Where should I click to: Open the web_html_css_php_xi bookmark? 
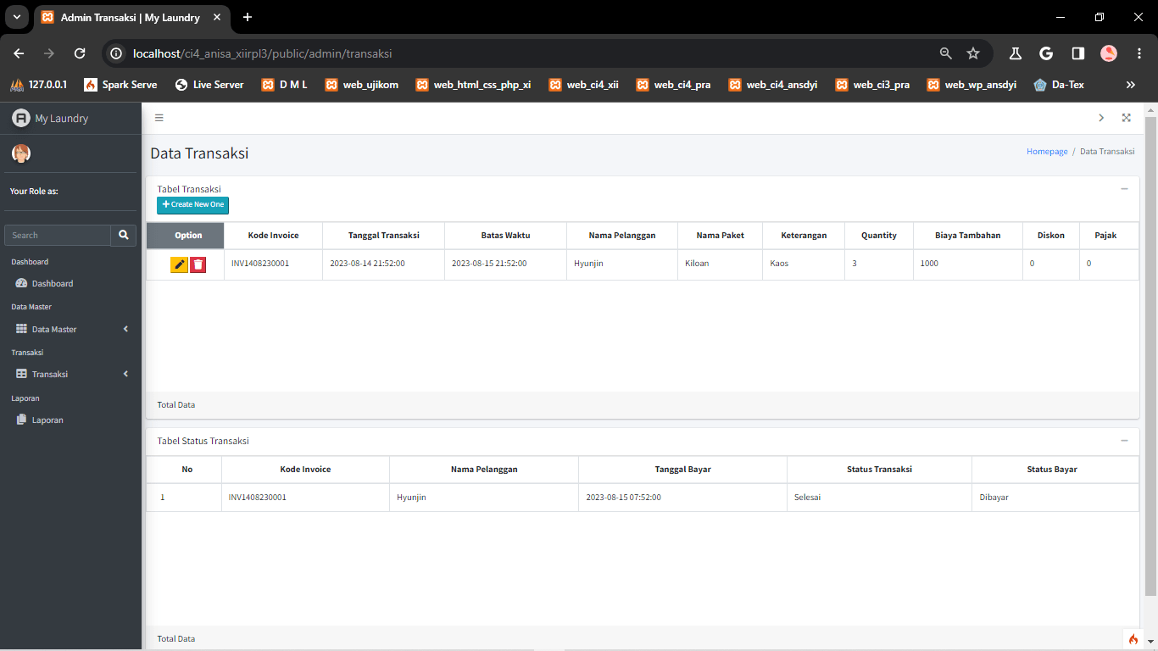pyautogui.click(x=473, y=85)
